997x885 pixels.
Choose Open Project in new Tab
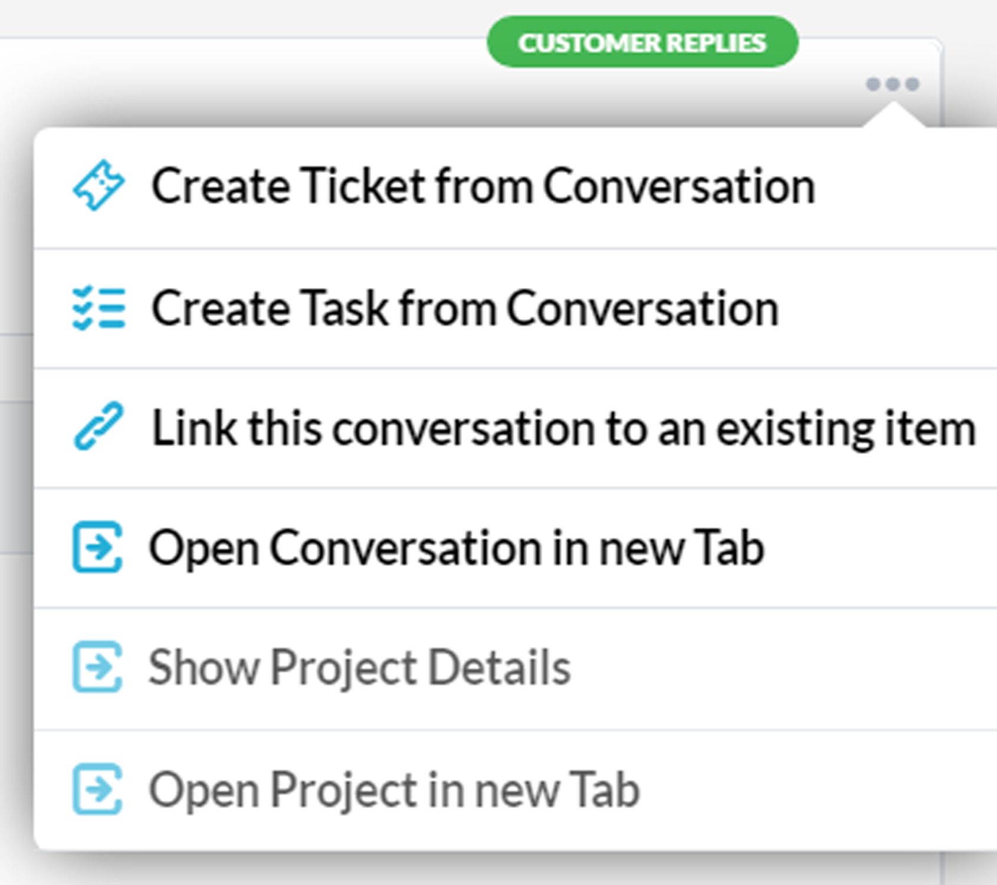click(x=516, y=791)
